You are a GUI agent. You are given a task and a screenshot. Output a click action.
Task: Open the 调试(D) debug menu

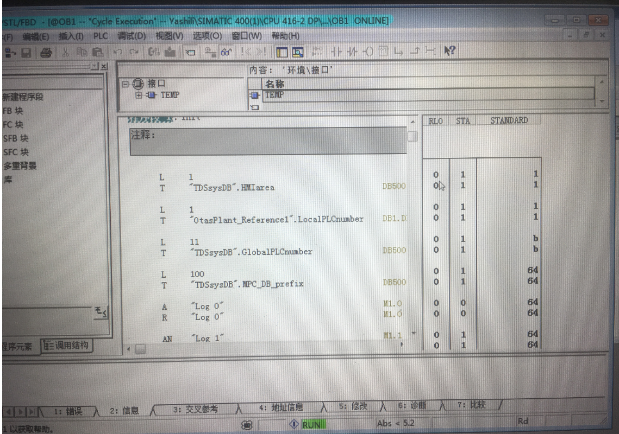(x=132, y=36)
